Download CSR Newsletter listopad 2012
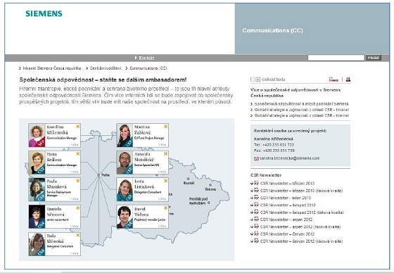Viewport: 394px width, 273px height. pyautogui.click(x=288, y=205)
